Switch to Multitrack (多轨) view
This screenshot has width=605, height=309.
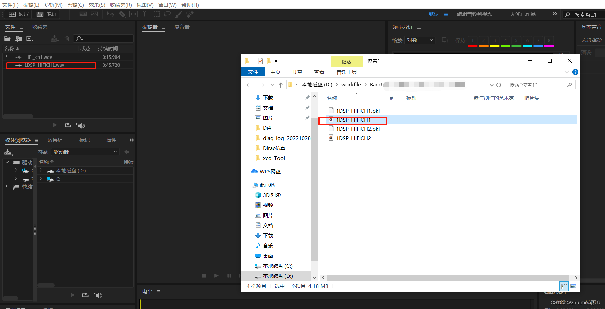[46, 14]
